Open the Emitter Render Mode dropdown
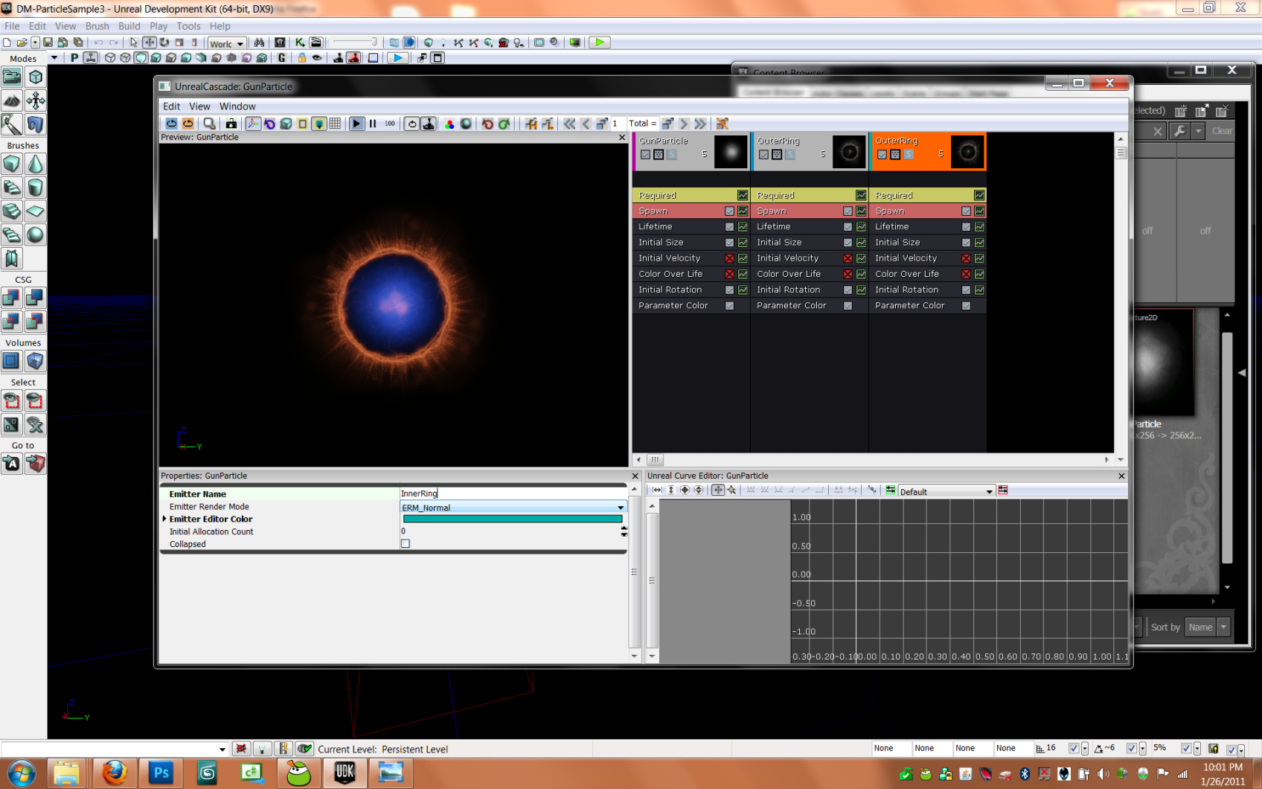1262x789 pixels. coord(620,508)
